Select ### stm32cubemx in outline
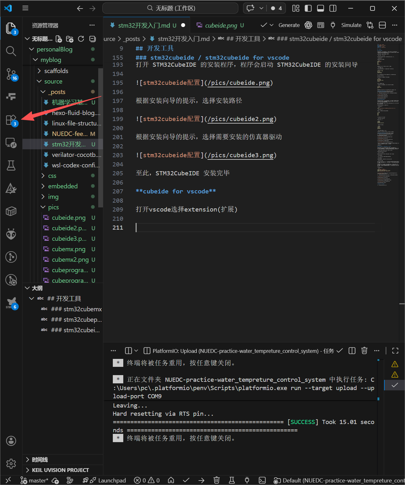This screenshot has width=405, height=485. point(76,309)
